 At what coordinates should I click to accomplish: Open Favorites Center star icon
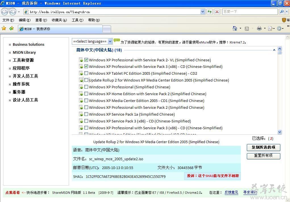pyautogui.click(x=4, y=28)
